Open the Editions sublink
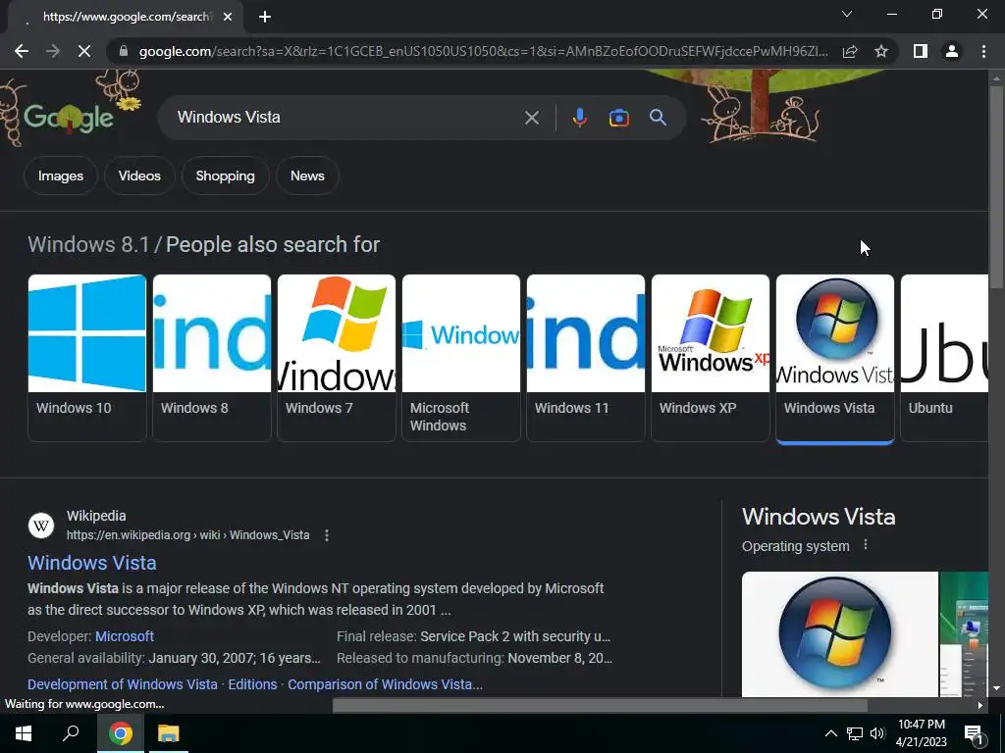 tap(252, 684)
